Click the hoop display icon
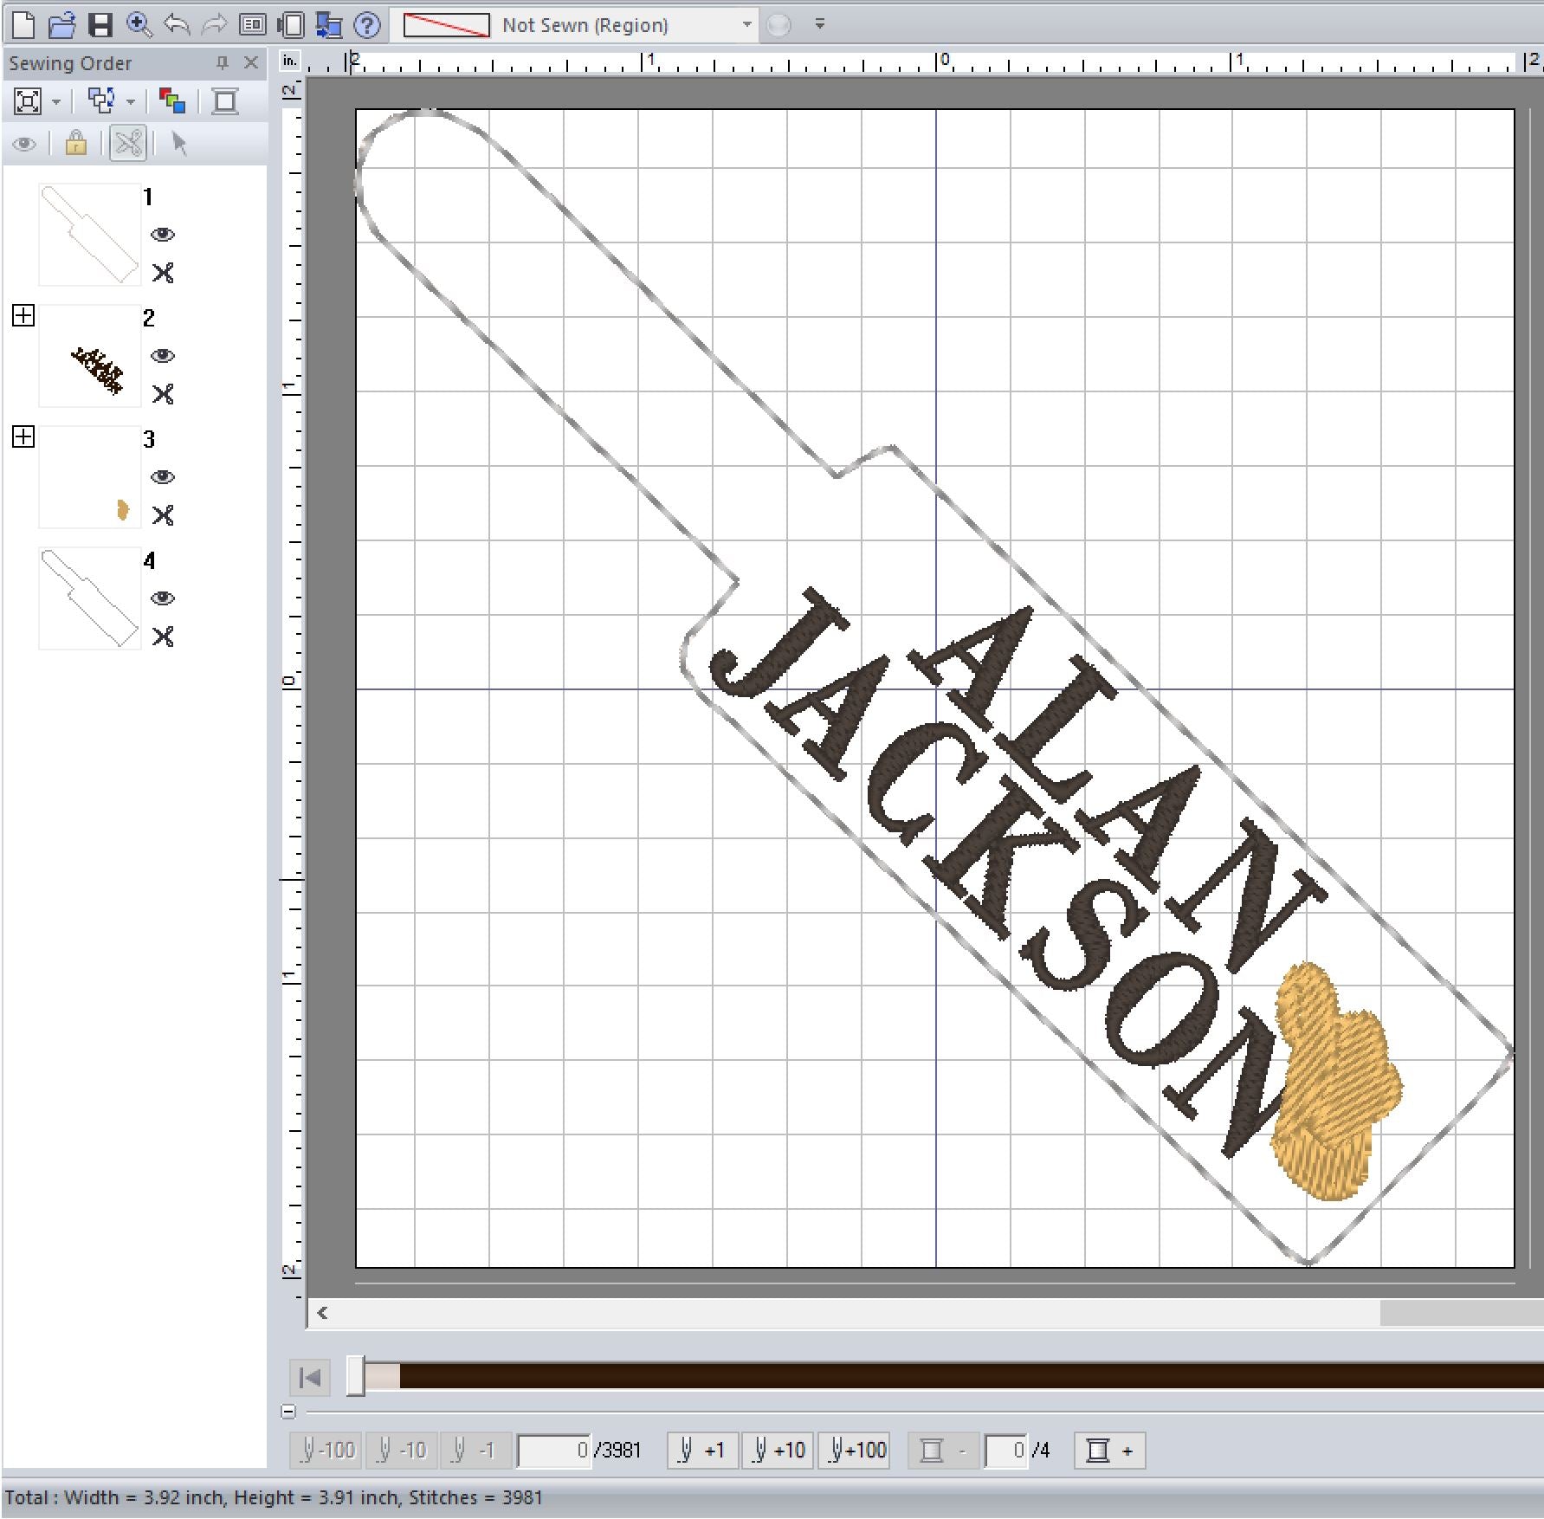The width and height of the screenshot is (1544, 1519). pyautogui.click(x=291, y=24)
